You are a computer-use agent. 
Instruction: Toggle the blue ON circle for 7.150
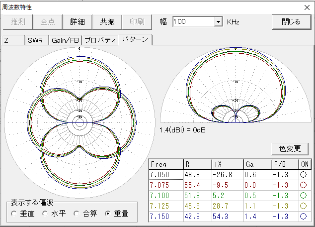(304, 217)
